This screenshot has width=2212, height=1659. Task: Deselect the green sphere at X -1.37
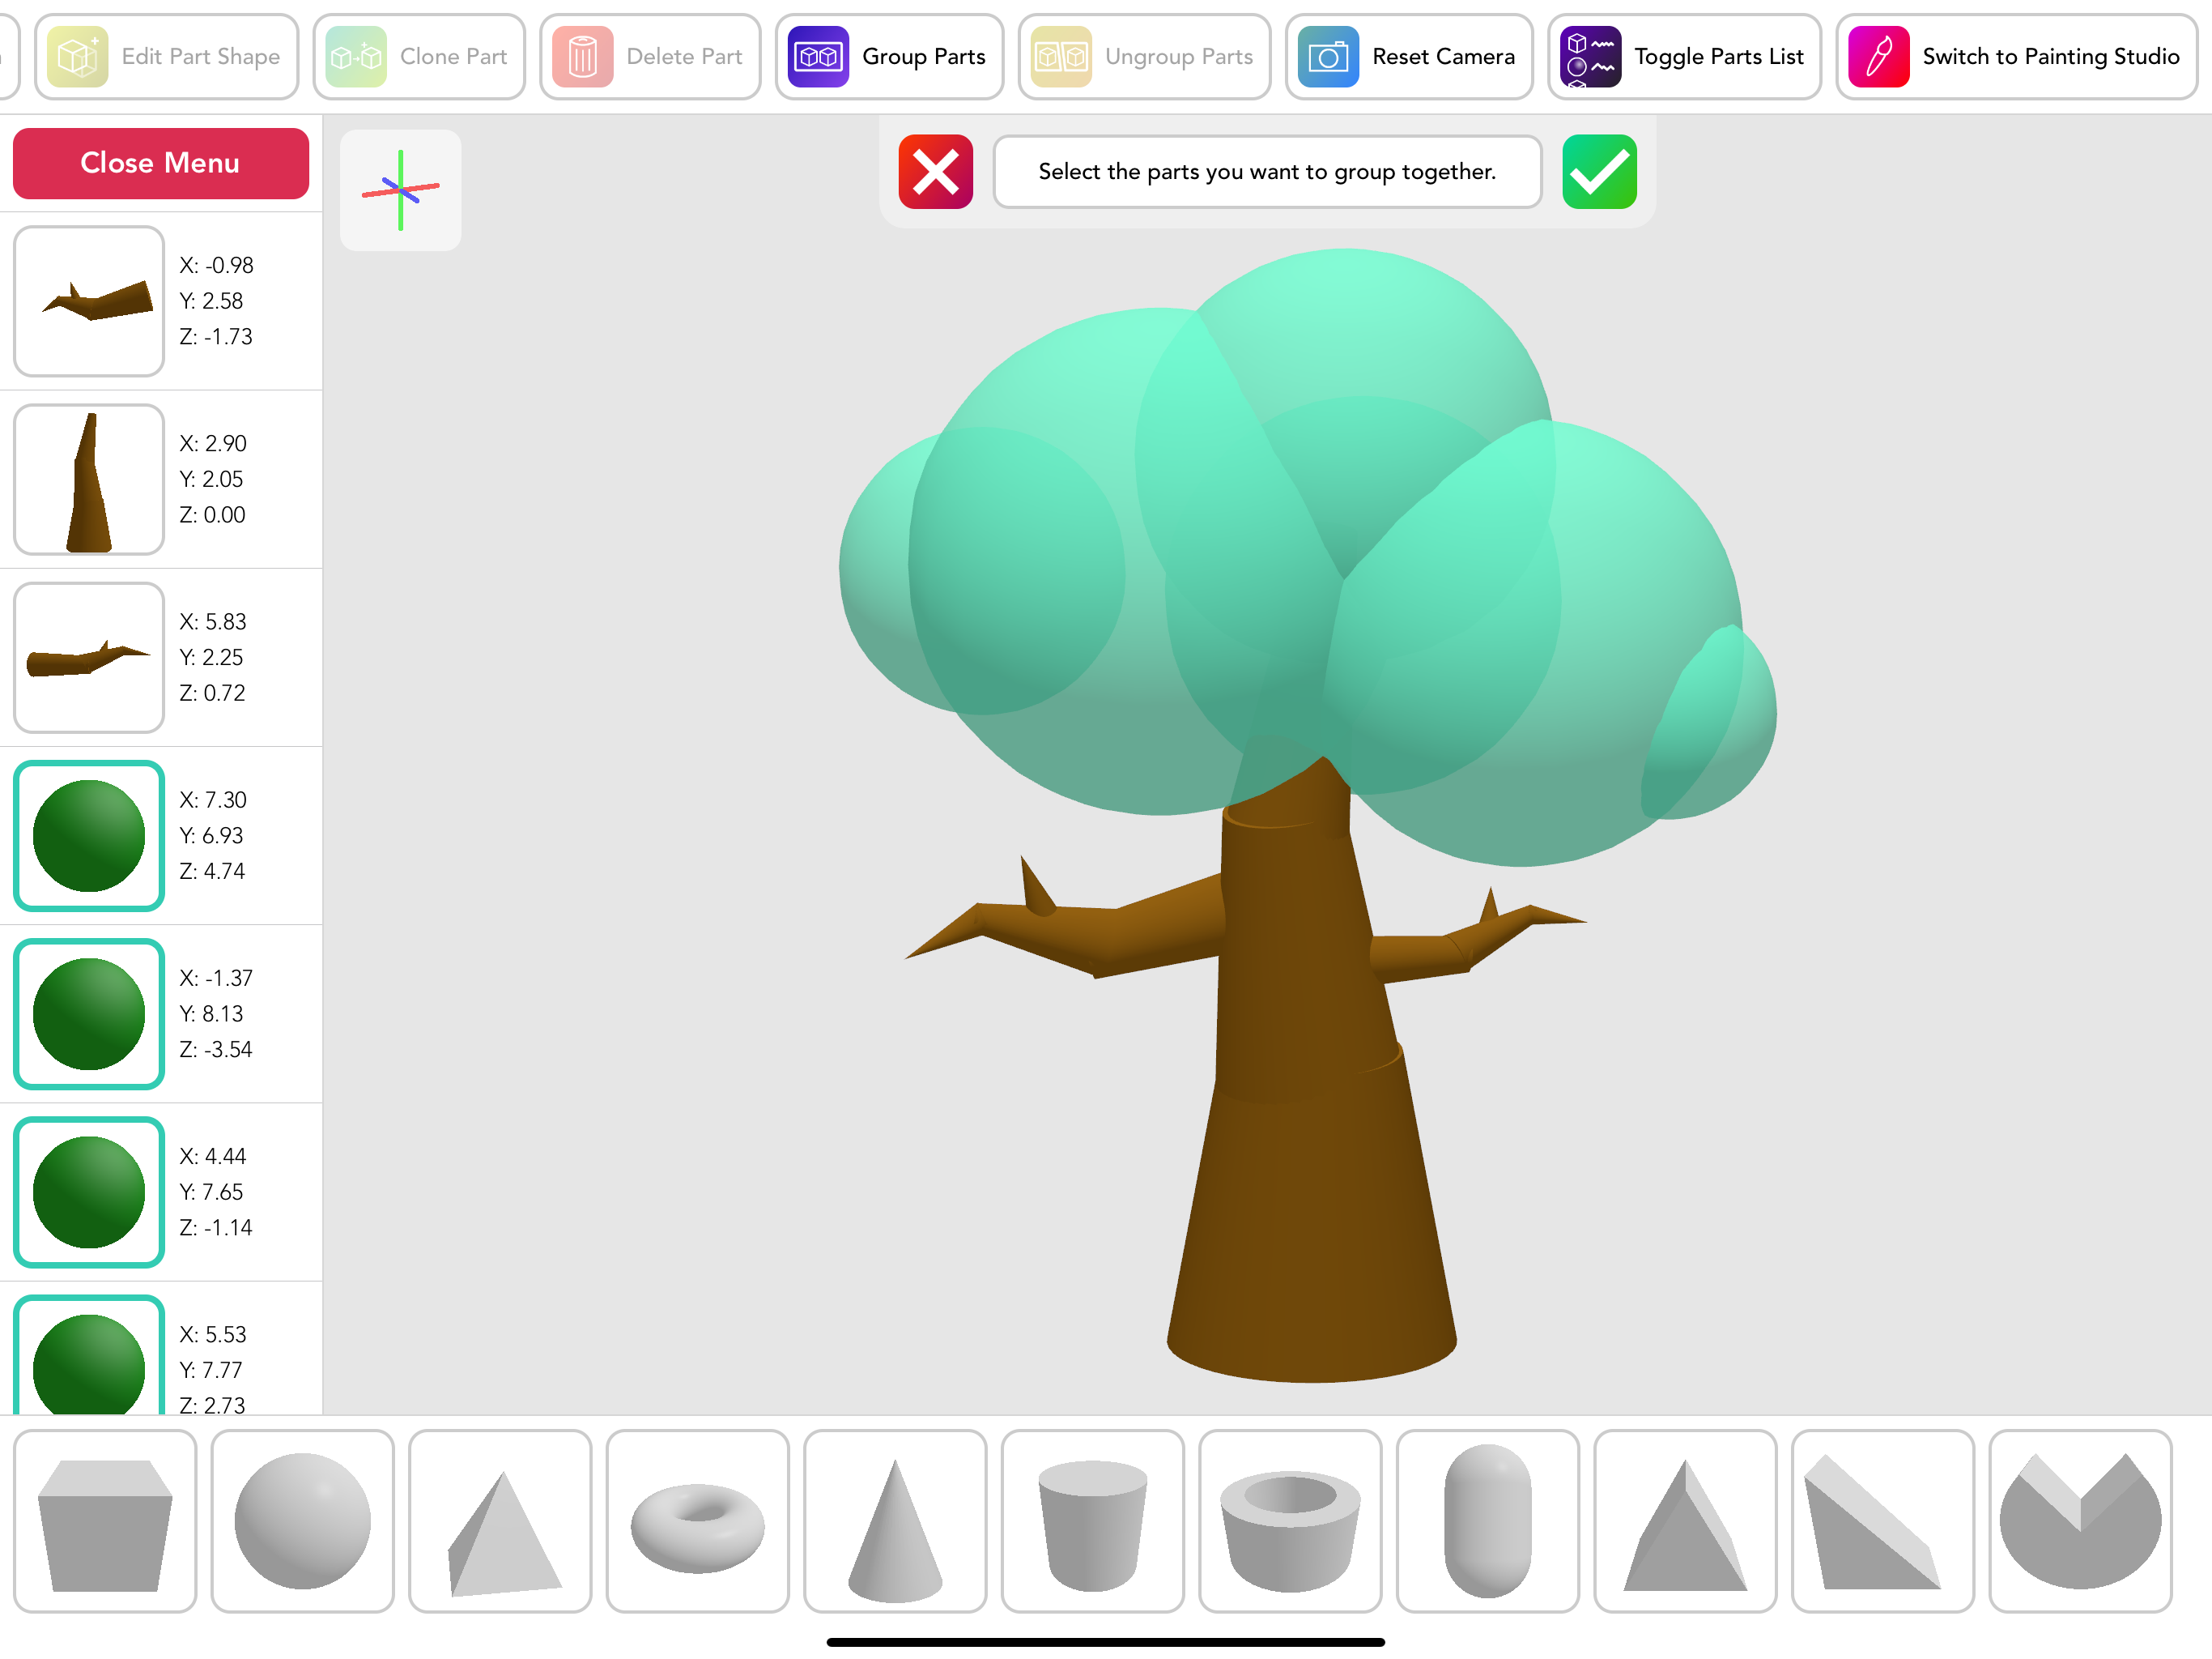[x=89, y=1013]
